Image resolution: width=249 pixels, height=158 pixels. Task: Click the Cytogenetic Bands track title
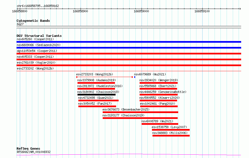33,21
